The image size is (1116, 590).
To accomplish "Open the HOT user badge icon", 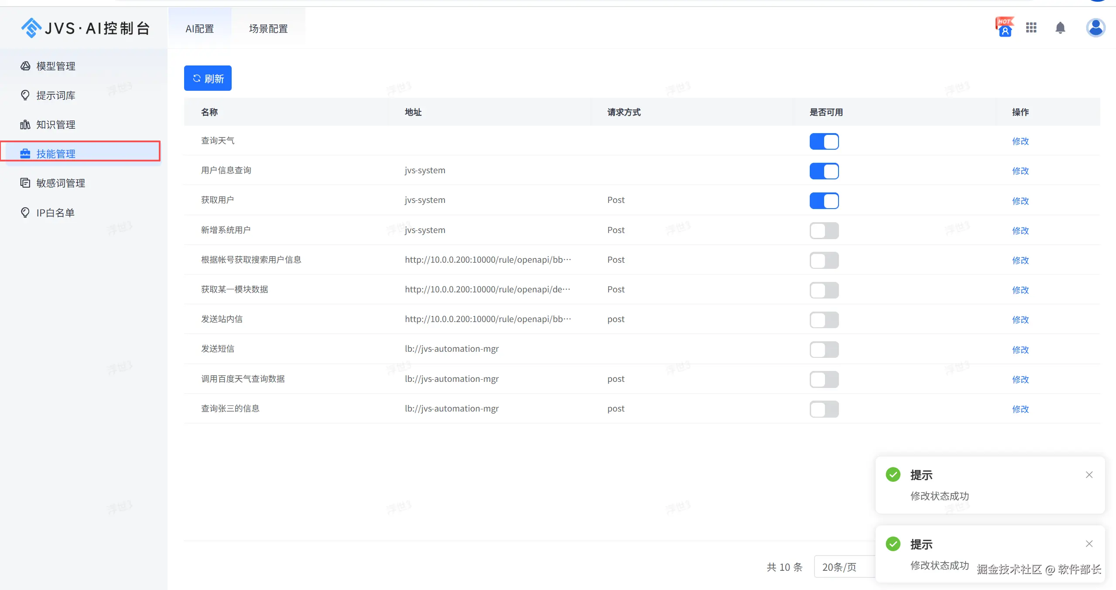I will point(1004,27).
